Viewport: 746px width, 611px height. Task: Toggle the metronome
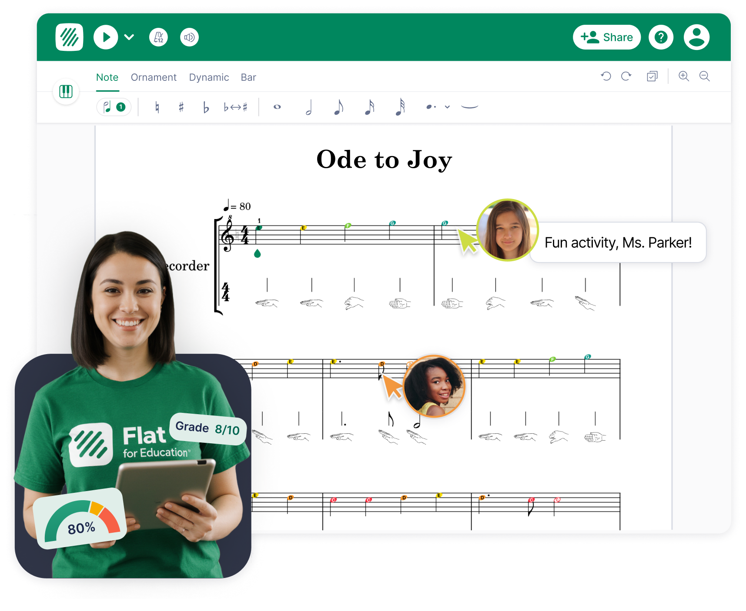tap(159, 37)
